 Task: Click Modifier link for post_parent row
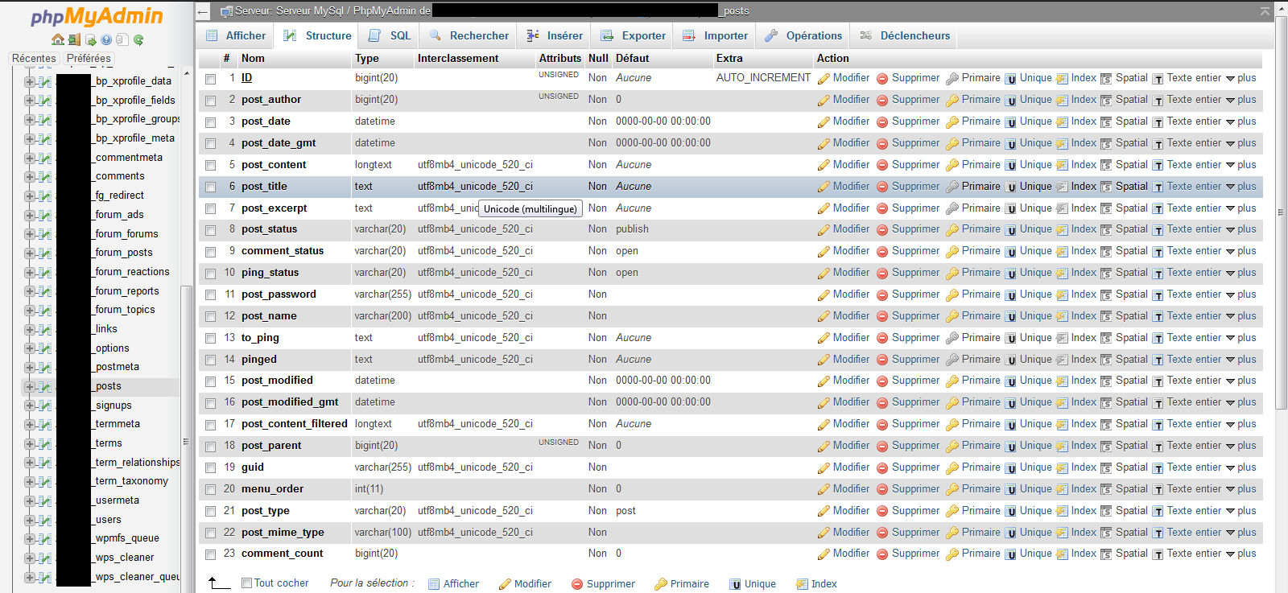tap(851, 446)
